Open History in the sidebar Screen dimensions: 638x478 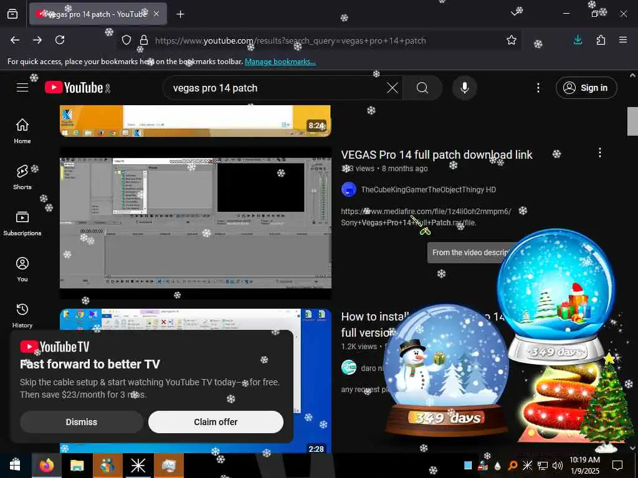pyautogui.click(x=22, y=316)
